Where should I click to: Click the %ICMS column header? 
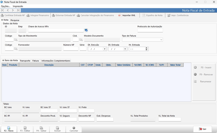[x=138, y=65]
